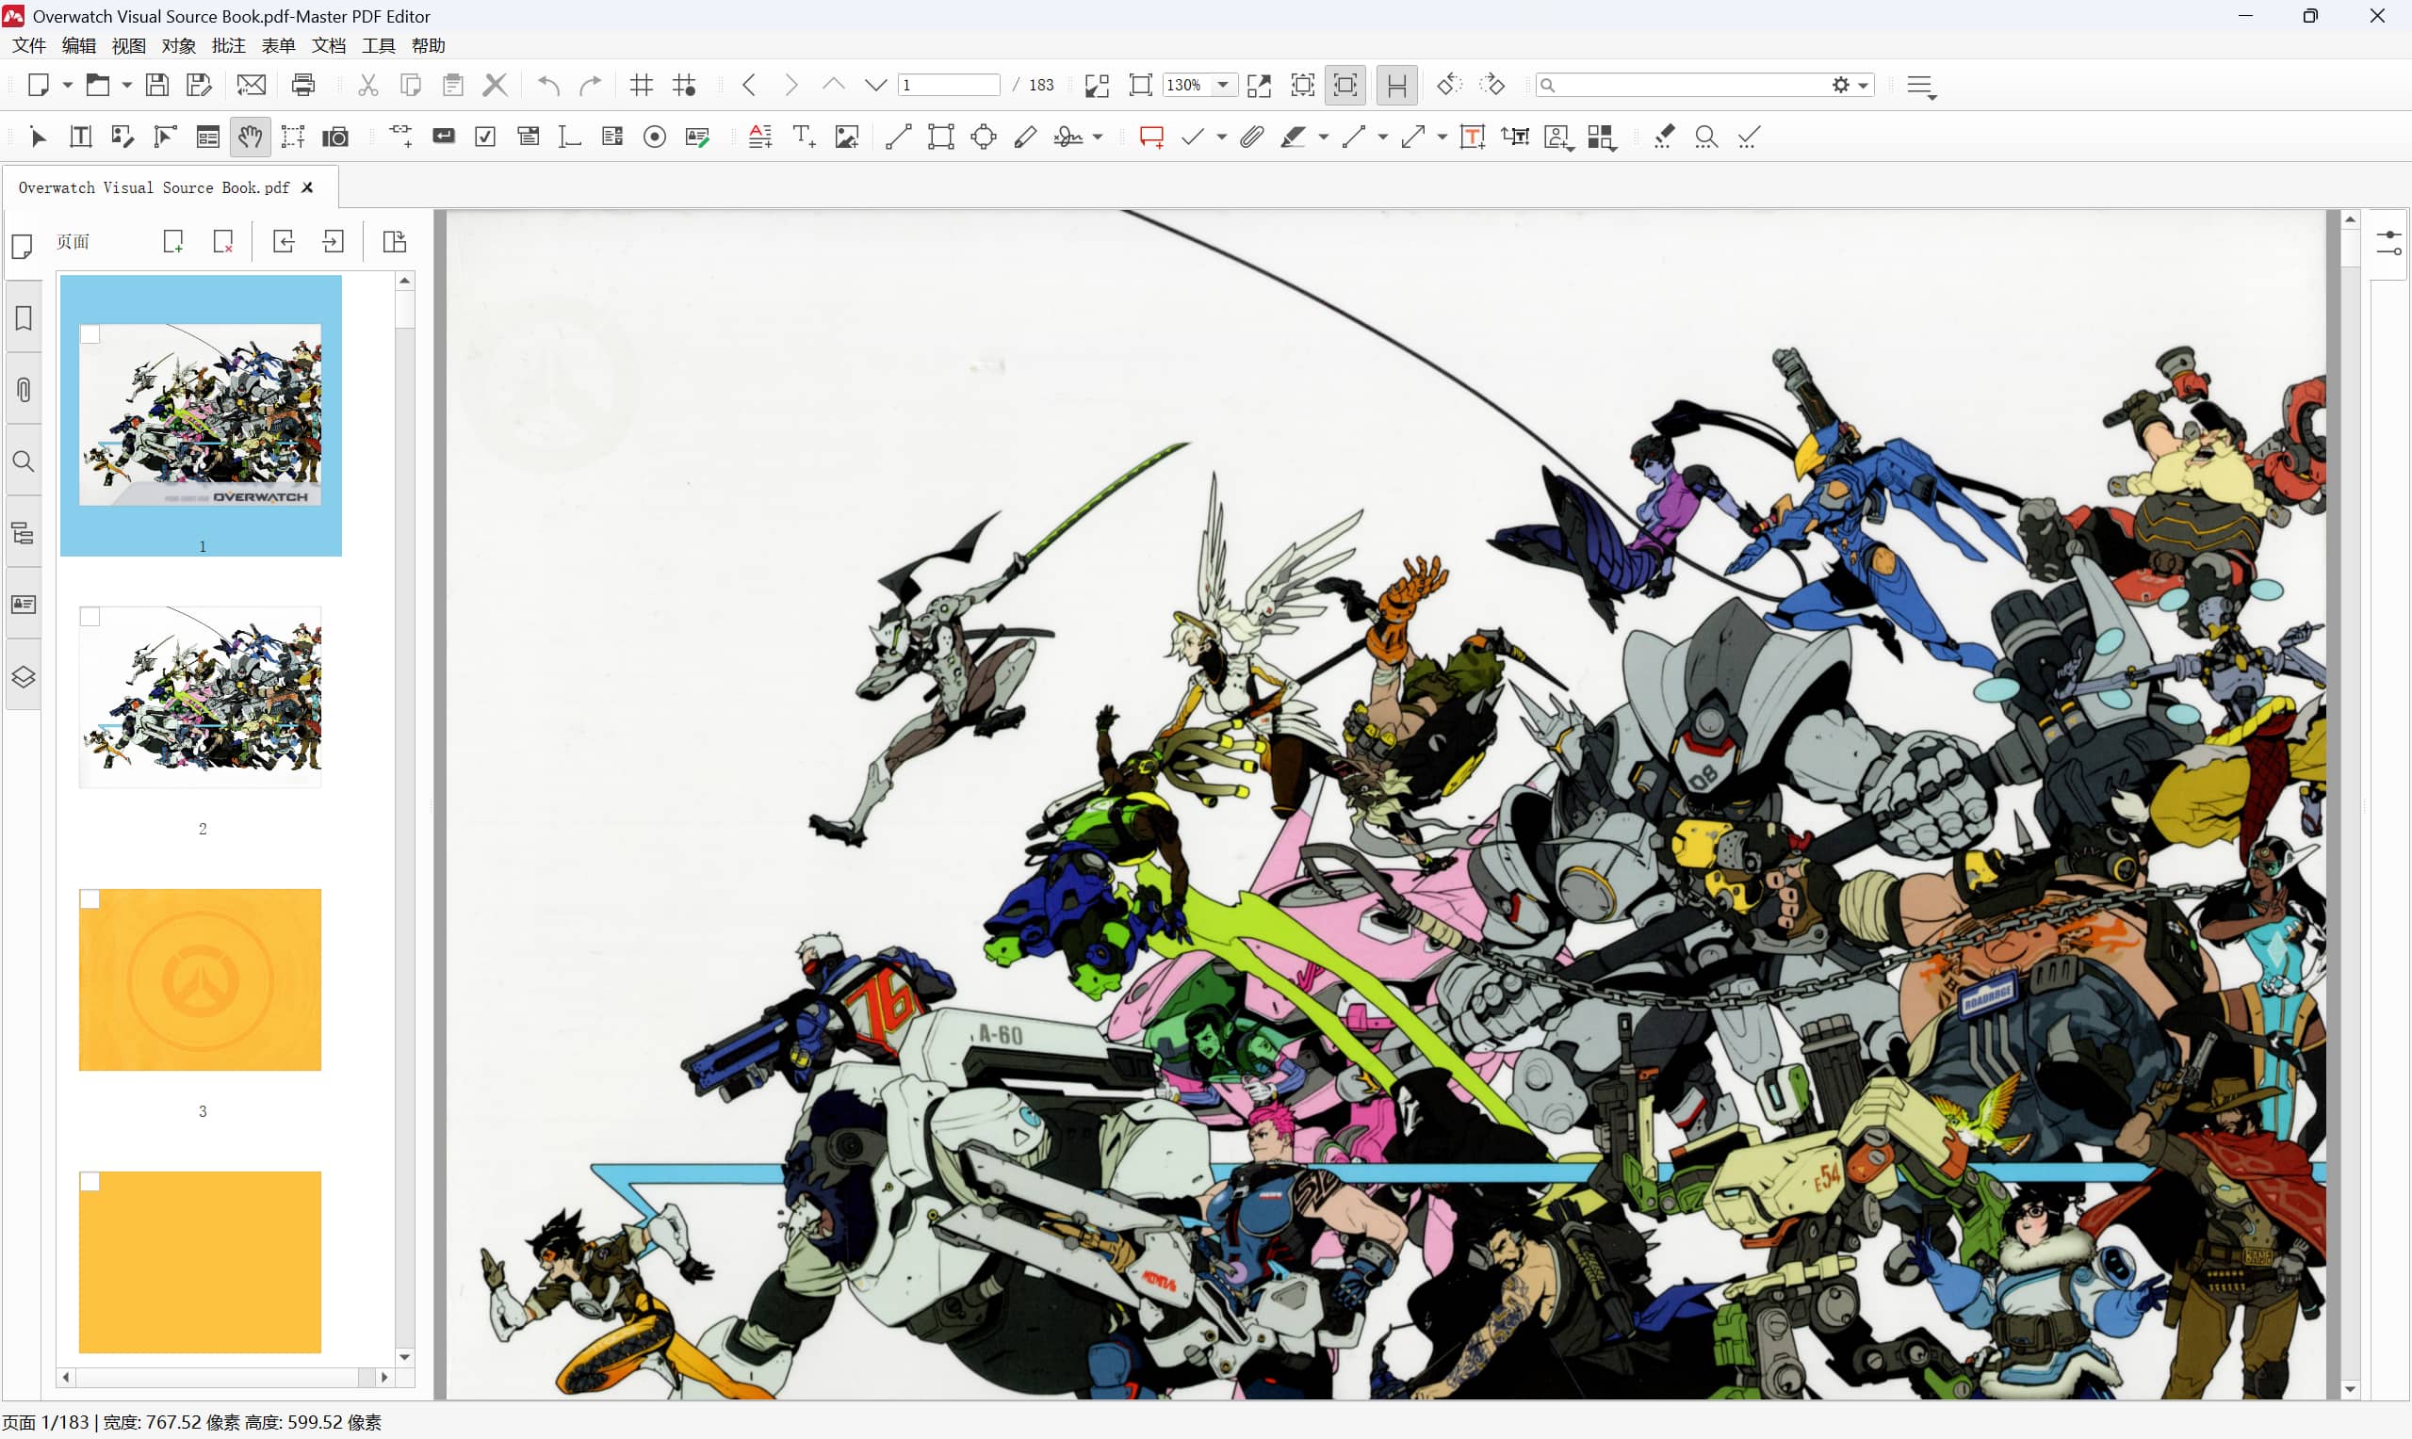The image size is (2412, 1439).
Task: Open the 130% zoom level dropdown
Action: [1223, 86]
